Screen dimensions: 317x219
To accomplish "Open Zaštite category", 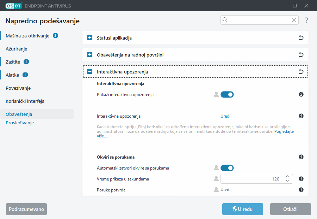I will [x=13, y=62].
